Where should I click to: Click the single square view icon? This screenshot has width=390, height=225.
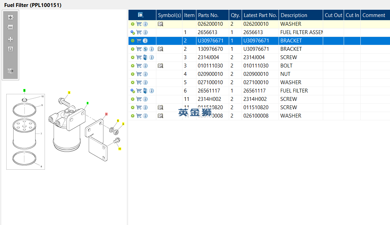coord(10,49)
